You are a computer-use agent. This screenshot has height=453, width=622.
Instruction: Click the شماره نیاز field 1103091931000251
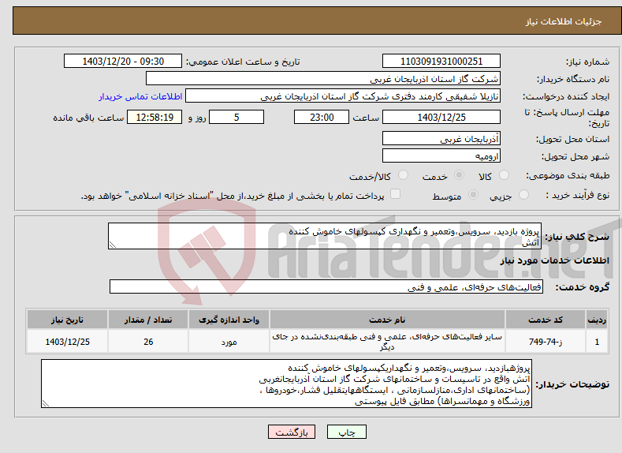tap(441, 61)
